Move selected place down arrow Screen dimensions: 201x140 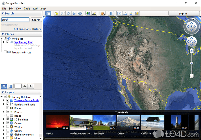point(31,86)
